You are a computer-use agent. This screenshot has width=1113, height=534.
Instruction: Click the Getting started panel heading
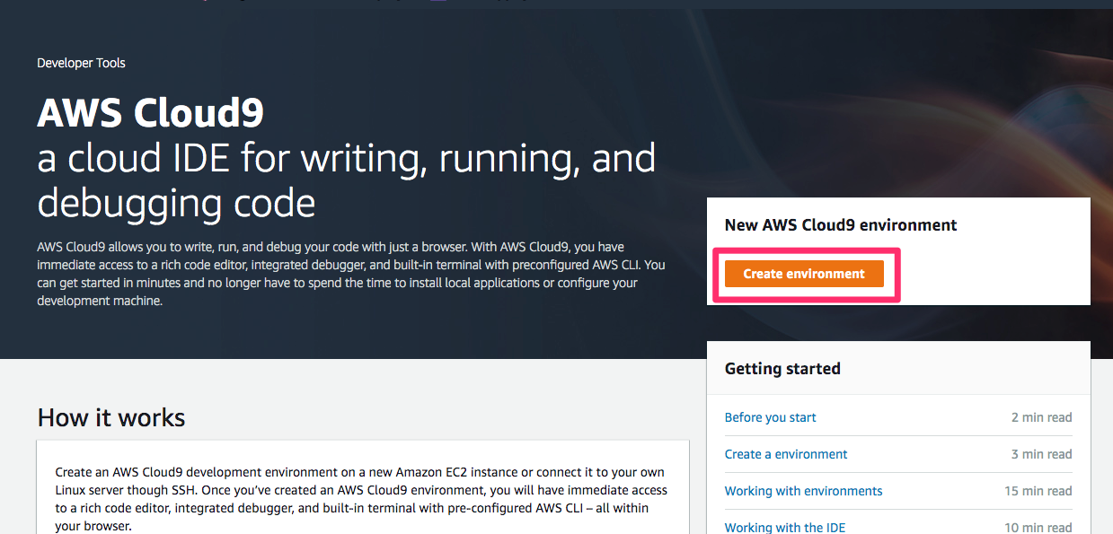[782, 369]
